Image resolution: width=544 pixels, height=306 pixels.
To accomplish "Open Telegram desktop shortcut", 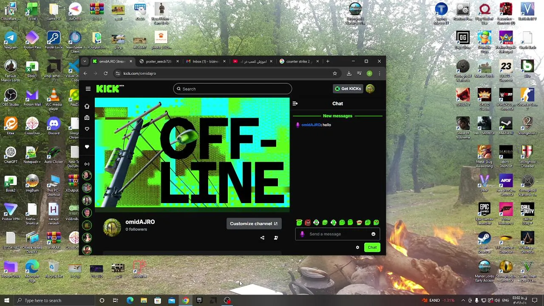I will click(11, 40).
